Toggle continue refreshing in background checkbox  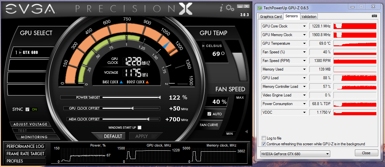pos(264,144)
